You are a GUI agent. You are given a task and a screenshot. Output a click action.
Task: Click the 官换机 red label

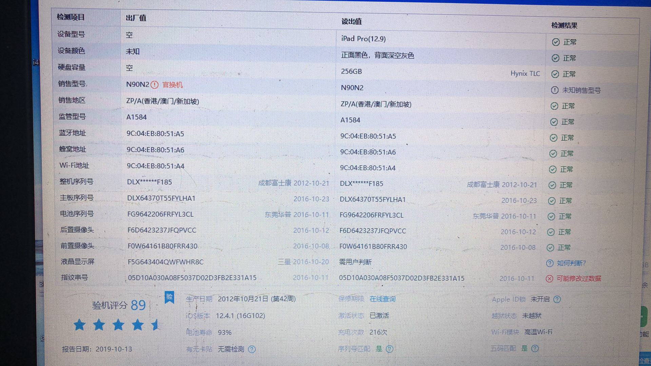pyautogui.click(x=173, y=85)
